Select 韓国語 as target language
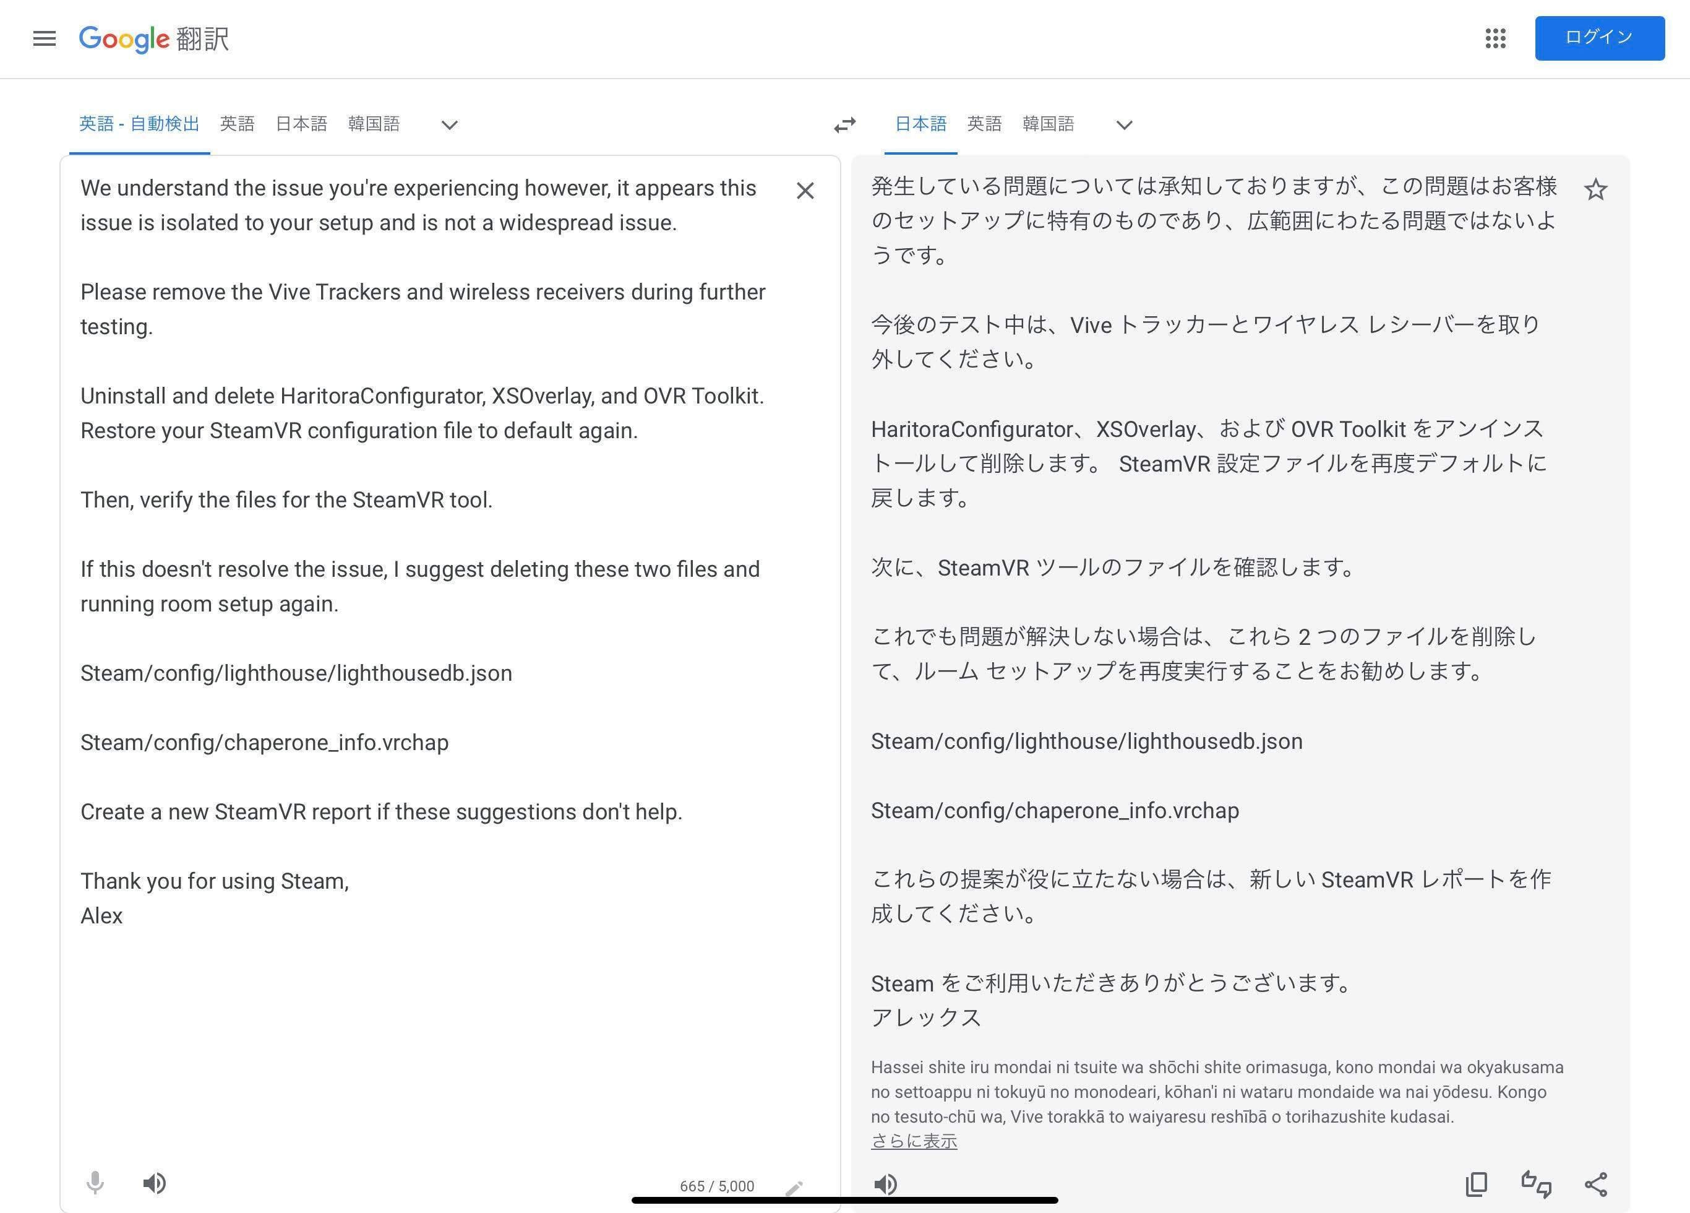Screen dimensions: 1690x1213 [1048, 124]
